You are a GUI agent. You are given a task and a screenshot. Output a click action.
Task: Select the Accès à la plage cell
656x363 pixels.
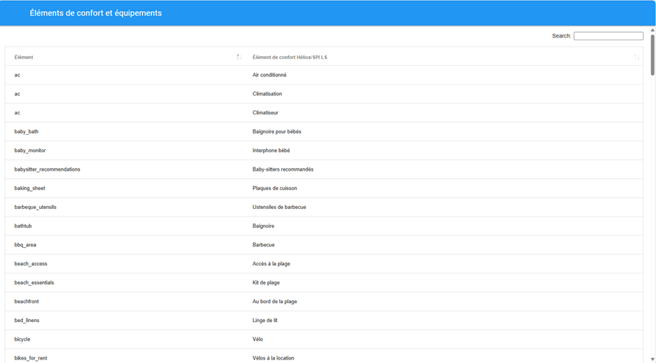[271, 264]
